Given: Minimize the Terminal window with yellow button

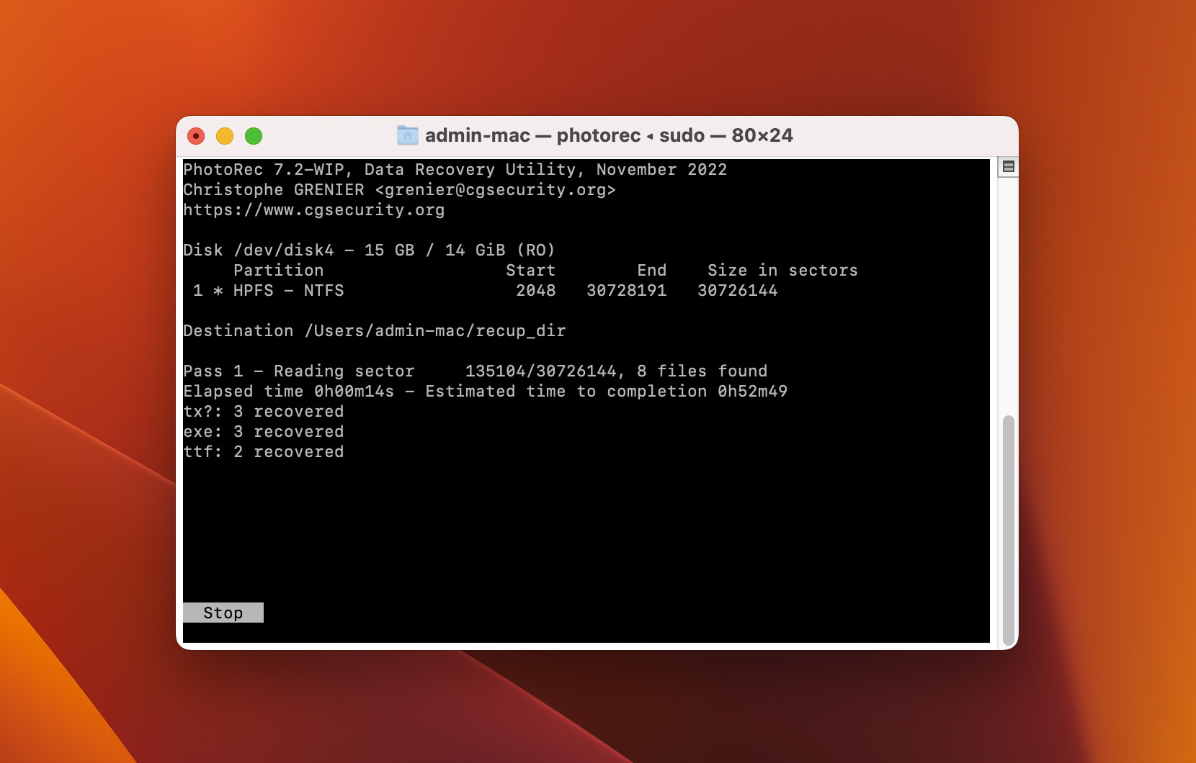Looking at the screenshot, I should (225, 136).
